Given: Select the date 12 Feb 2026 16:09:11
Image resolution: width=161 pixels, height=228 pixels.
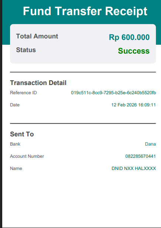Looking at the screenshot, I should click(134, 105).
